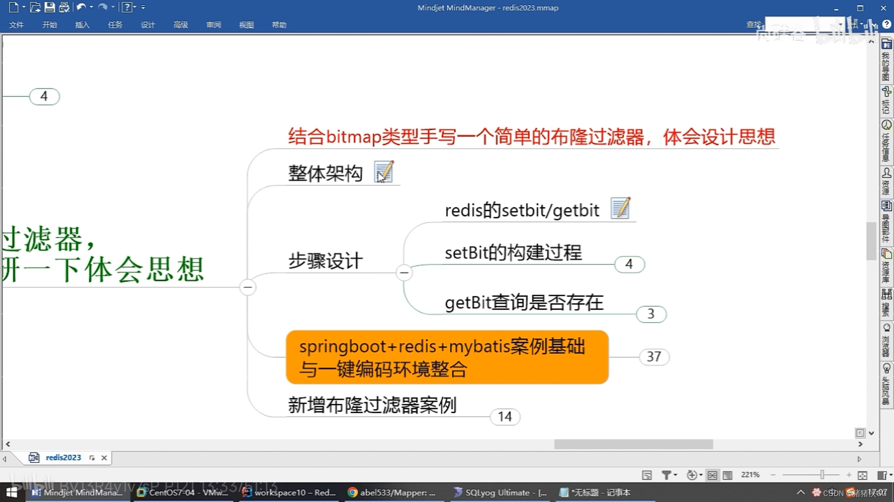Click the zoom in plus button
The height and width of the screenshot is (502, 894).
click(849, 475)
